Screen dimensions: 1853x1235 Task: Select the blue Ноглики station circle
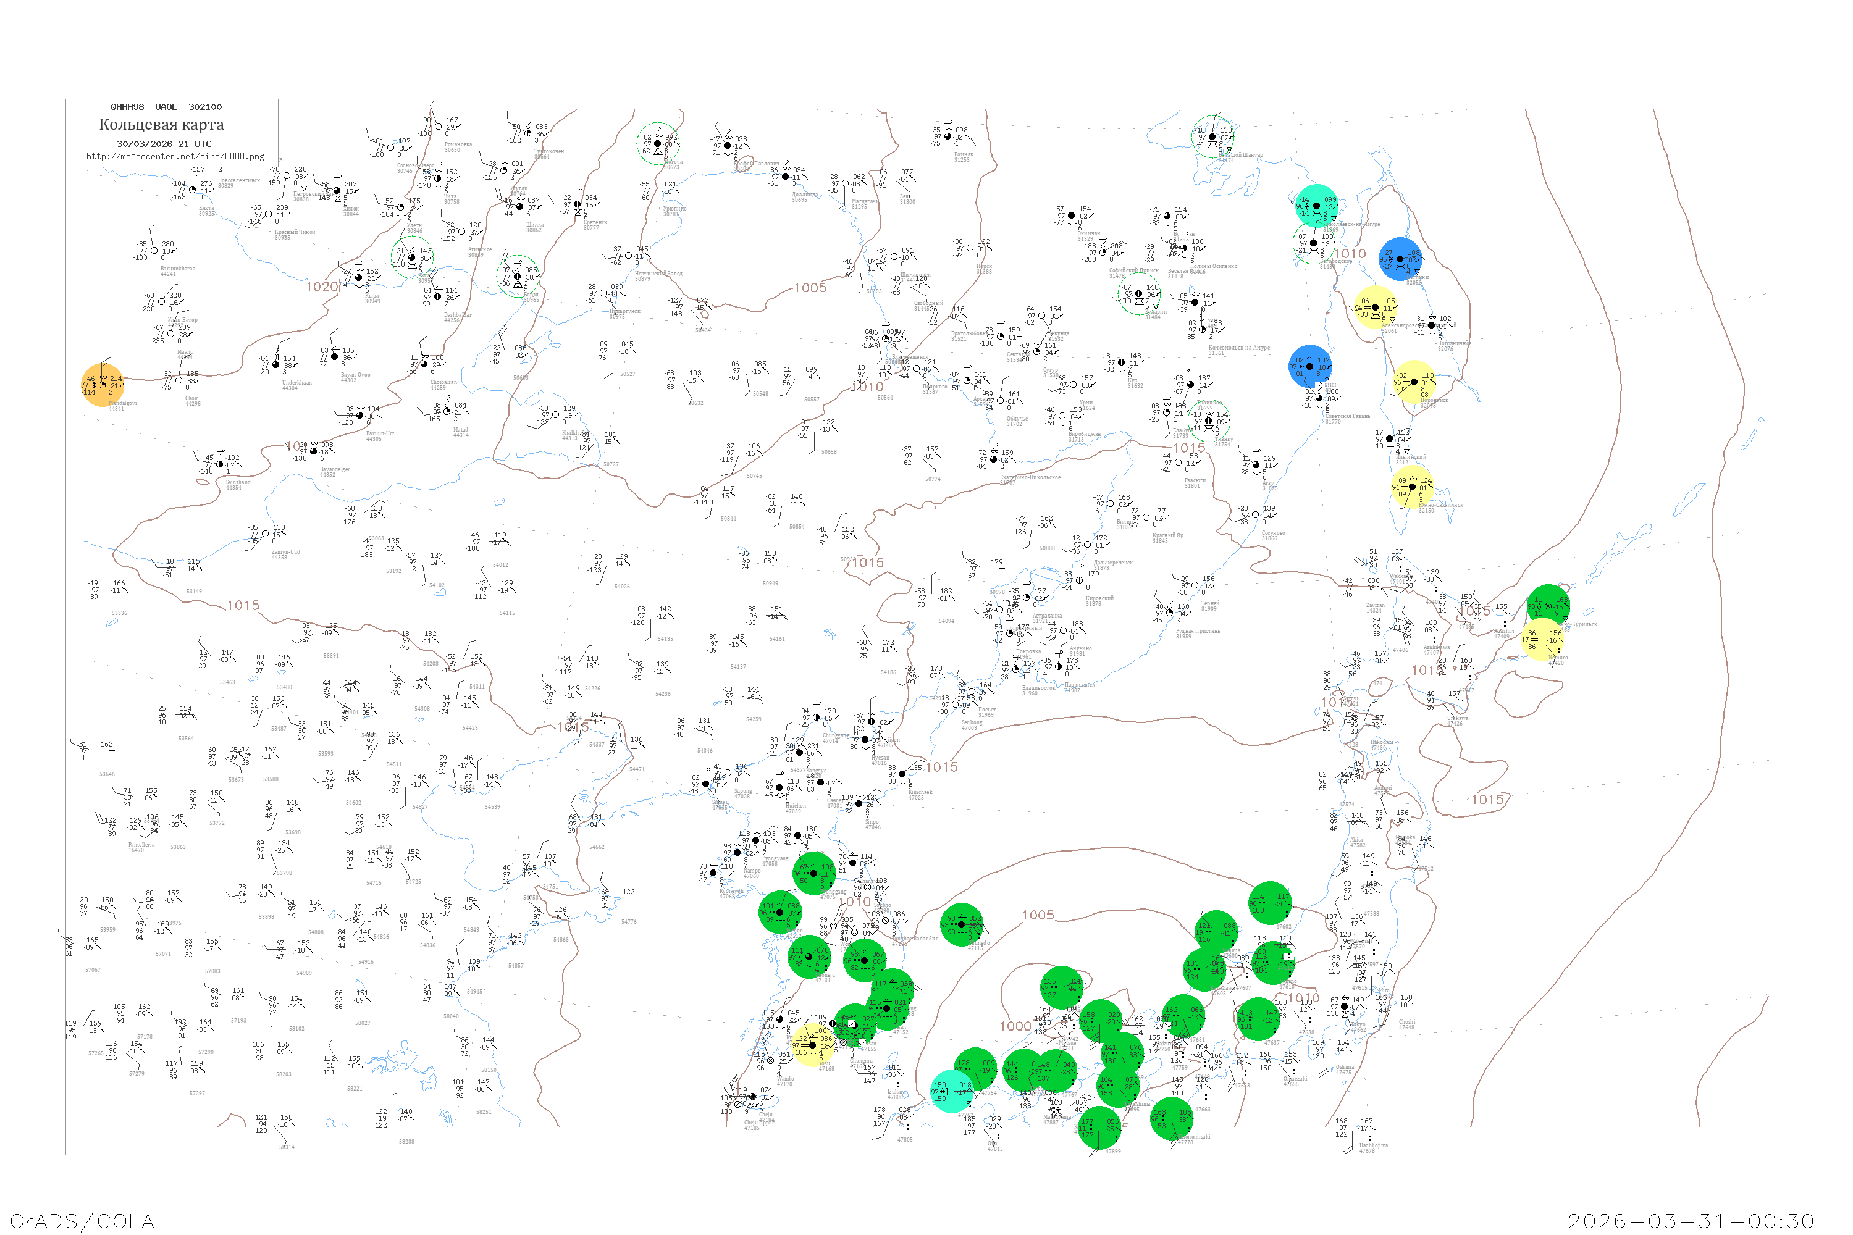tap(1400, 258)
